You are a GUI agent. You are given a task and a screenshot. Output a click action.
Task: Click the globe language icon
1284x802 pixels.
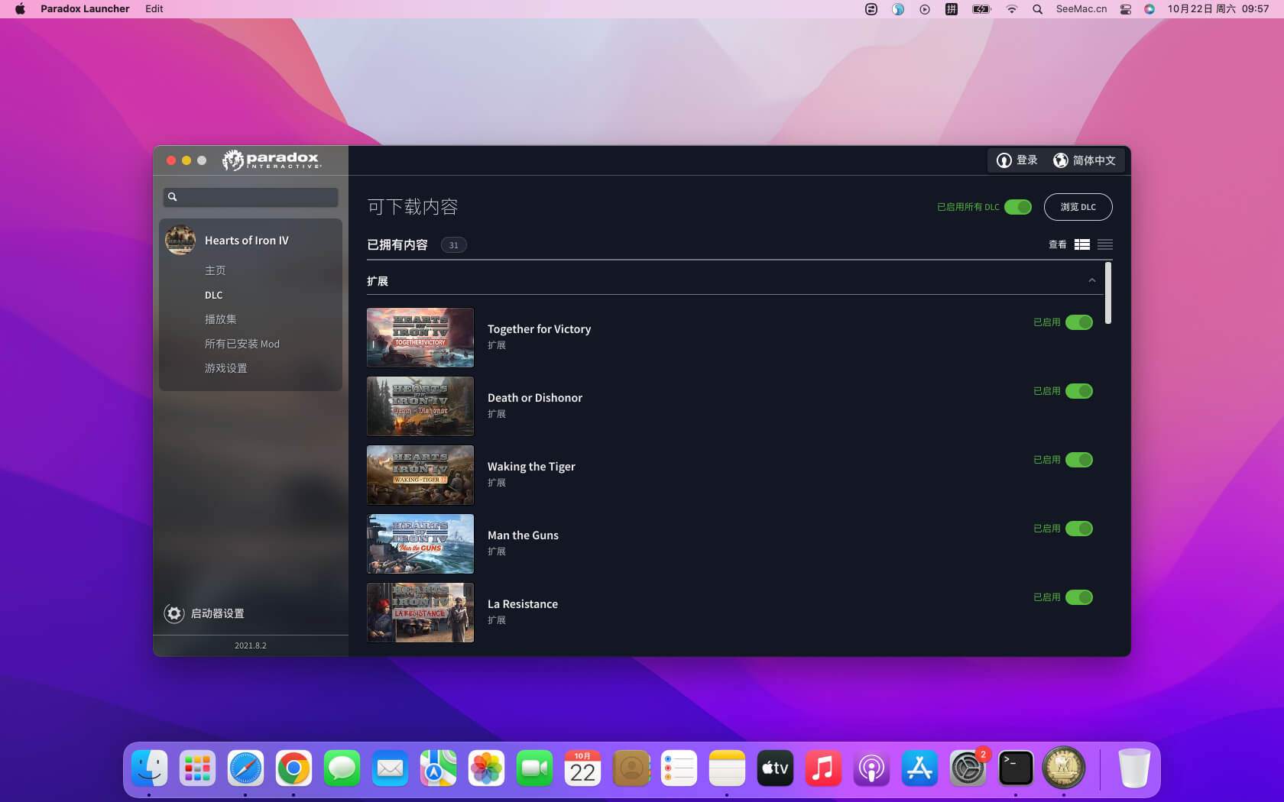pos(1060,160)
